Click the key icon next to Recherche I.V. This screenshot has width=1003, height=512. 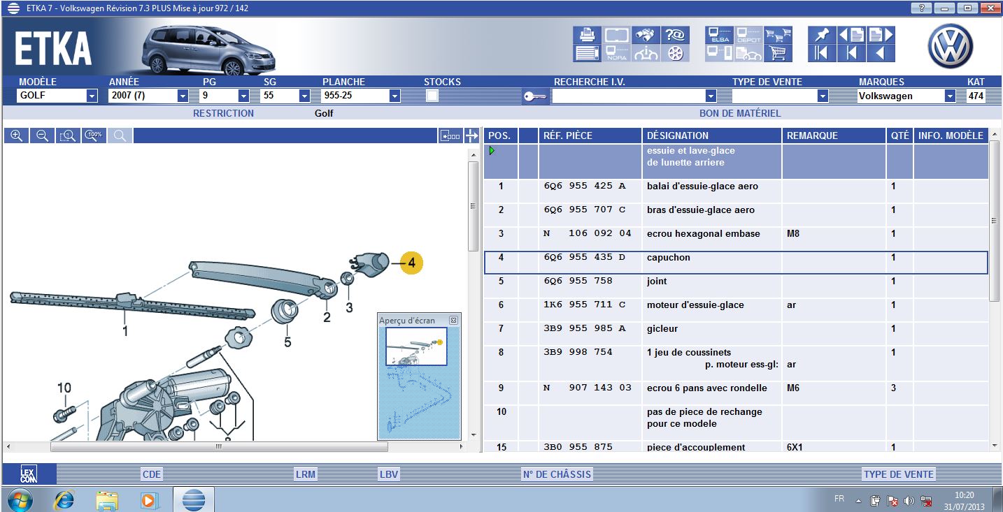[x=535, y=96]
